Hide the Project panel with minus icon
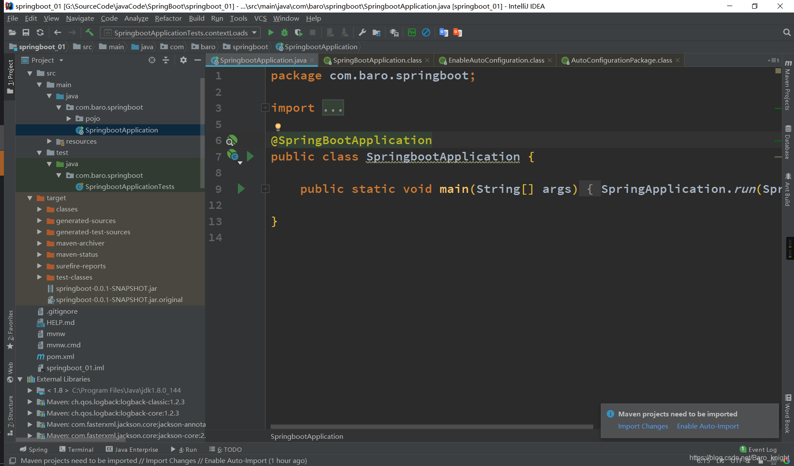 (x=198, y=60)
